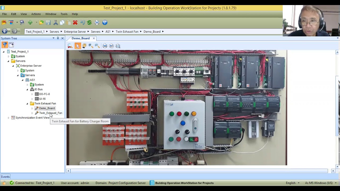Collapse the Twin Exhaust Fan folder

point(27,104)
